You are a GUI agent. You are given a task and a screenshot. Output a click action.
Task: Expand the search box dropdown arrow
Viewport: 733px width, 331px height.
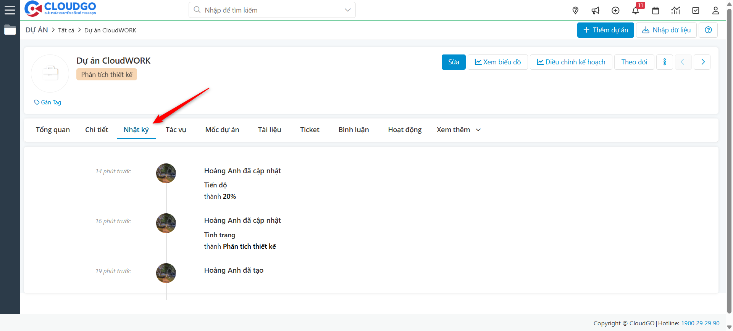[x=347, y=10]
